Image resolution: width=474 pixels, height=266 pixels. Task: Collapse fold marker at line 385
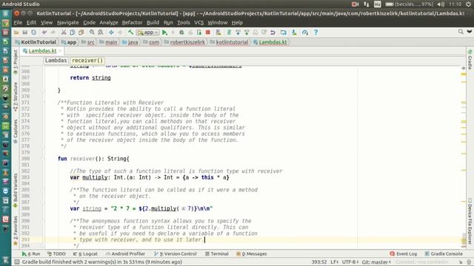coord(43,190)
